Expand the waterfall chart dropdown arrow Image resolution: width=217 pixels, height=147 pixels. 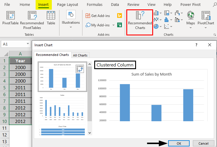point(182,13)
